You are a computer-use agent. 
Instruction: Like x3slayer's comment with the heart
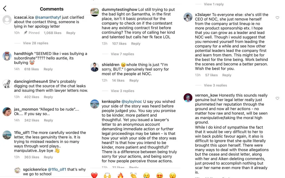(277, 18)
